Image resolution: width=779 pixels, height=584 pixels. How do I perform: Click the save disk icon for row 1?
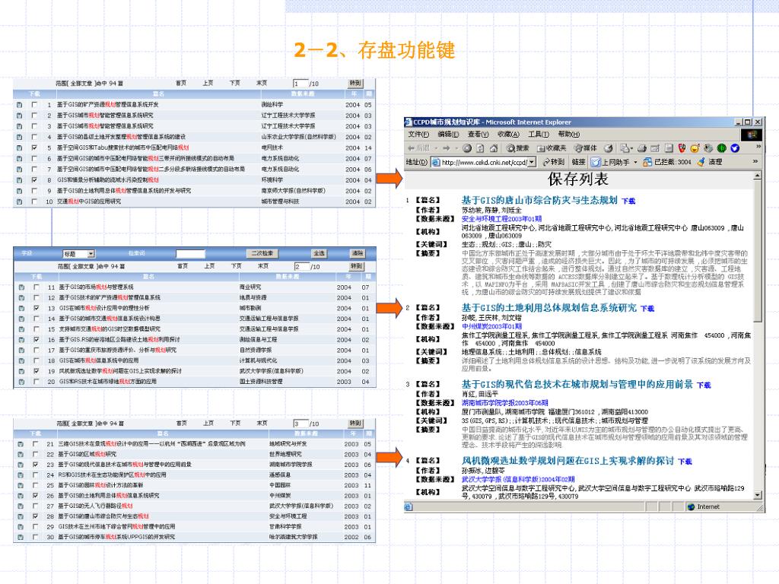(19, 105)
